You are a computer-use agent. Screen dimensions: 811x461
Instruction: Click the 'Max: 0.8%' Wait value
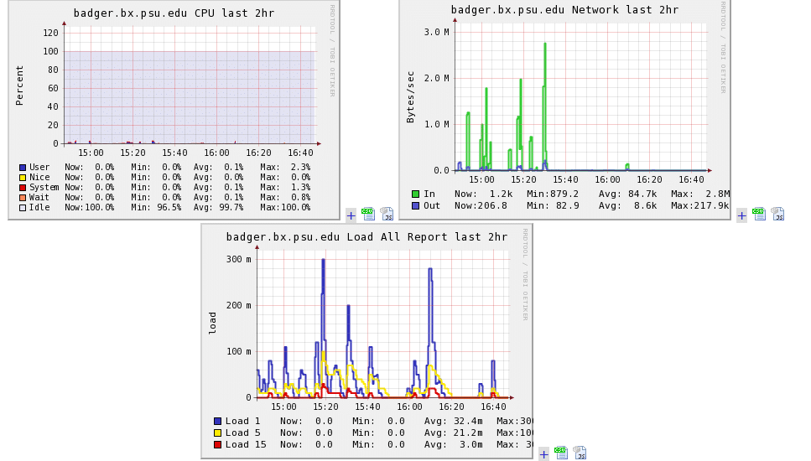pyautogui.click(x=285, y=198)
